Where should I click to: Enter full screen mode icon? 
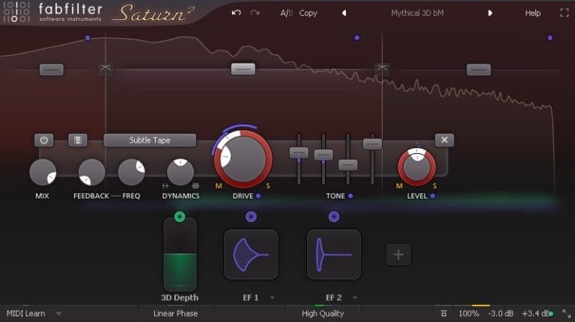[x=565, y=13]
